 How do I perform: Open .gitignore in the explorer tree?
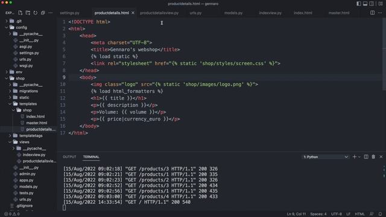pos(24,206)
